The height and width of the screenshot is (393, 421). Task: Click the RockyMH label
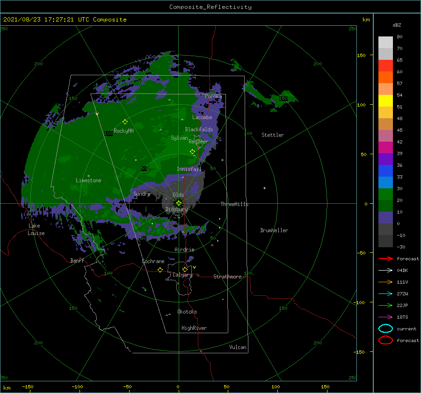123,131
